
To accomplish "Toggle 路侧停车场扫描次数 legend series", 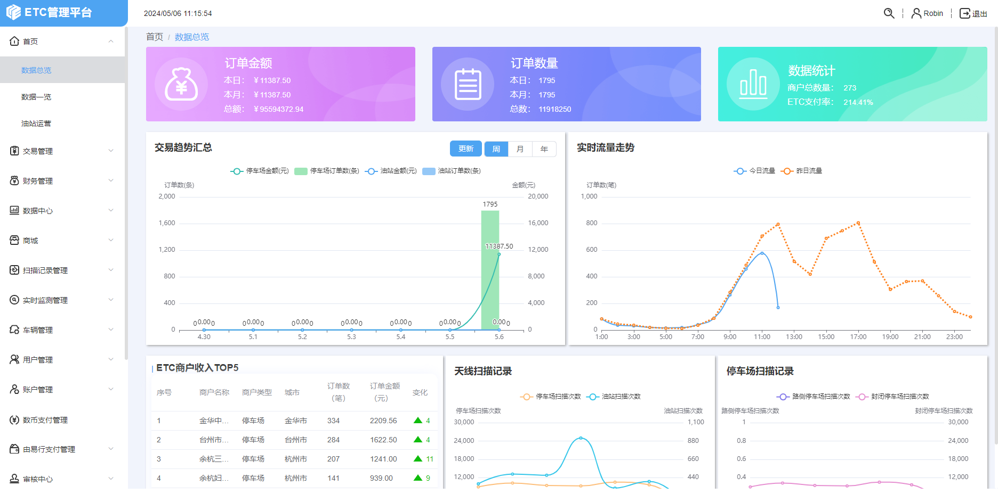I will pyautogui.click(x=813, y=397).
